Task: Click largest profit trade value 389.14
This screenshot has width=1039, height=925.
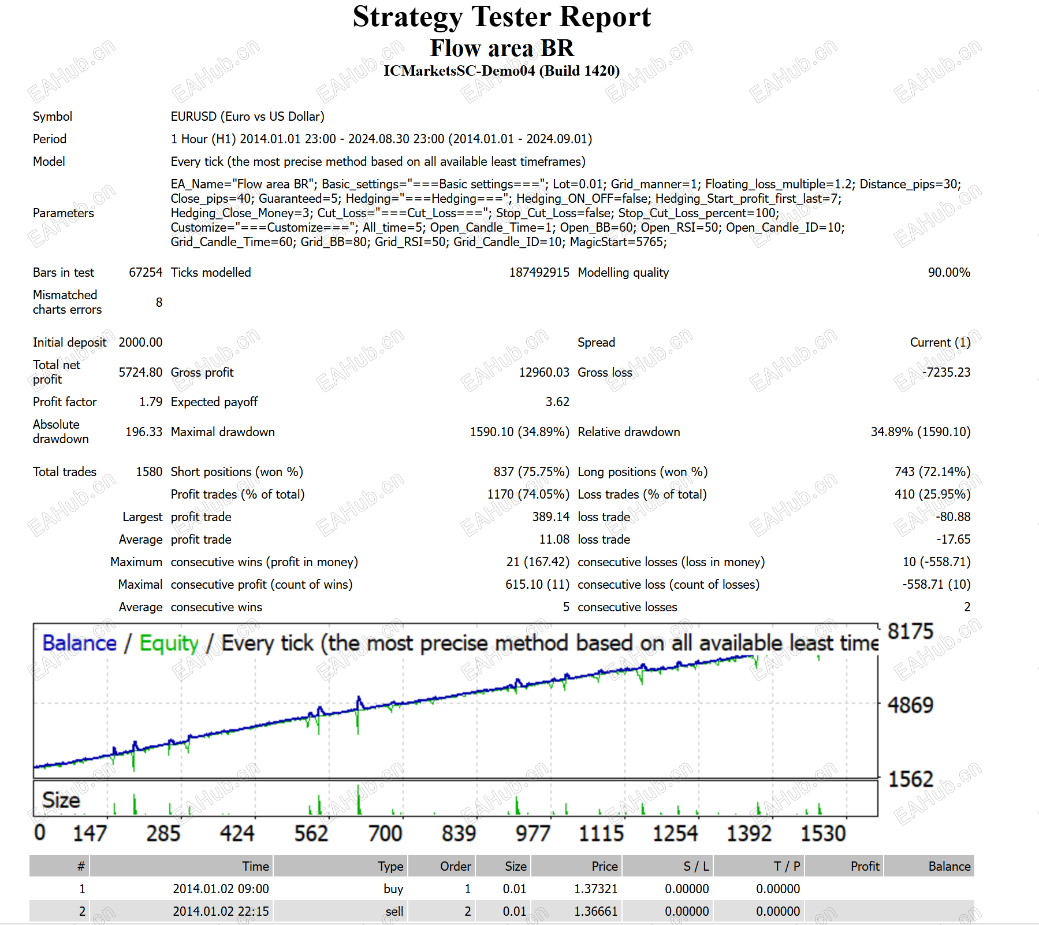Action: coord(550,517)
